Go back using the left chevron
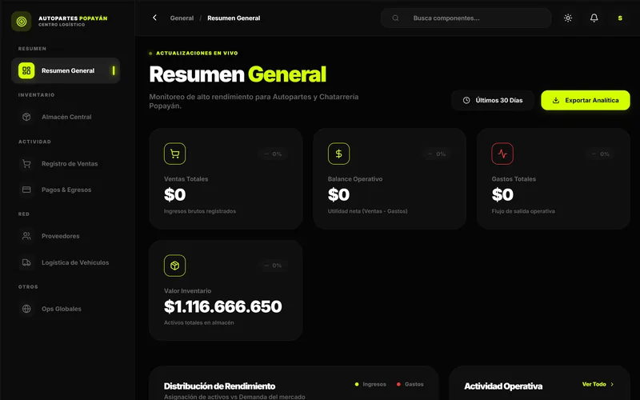 tap(154, 18)
